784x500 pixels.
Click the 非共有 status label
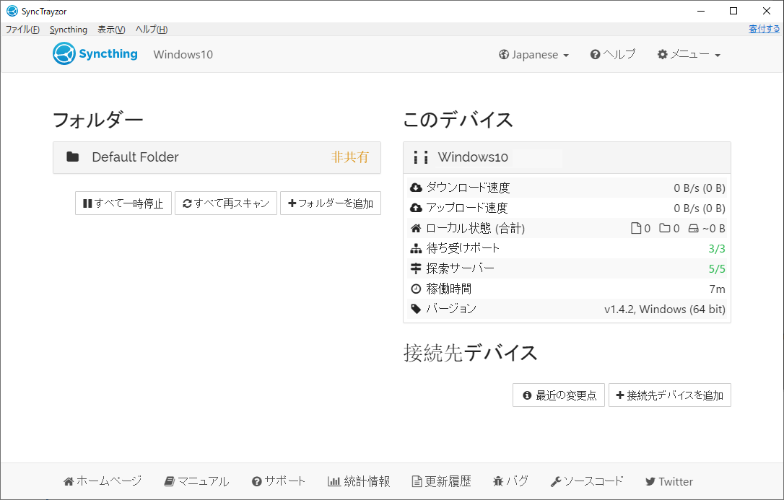click(350, 157)
